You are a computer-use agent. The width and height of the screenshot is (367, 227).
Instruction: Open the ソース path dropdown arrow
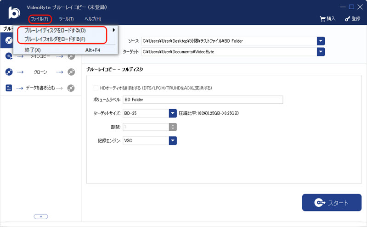pos(321,41)
